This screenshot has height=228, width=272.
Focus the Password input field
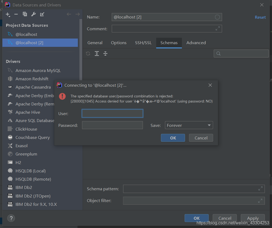(112, 125)
